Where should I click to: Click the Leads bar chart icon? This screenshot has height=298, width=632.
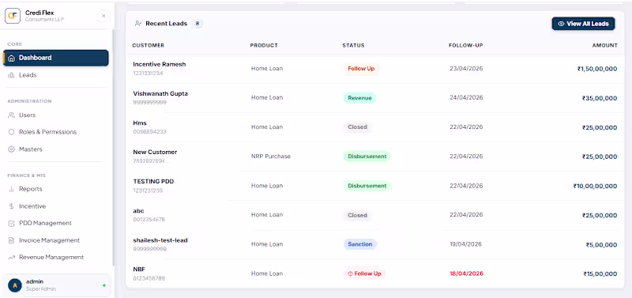(11, 75)
